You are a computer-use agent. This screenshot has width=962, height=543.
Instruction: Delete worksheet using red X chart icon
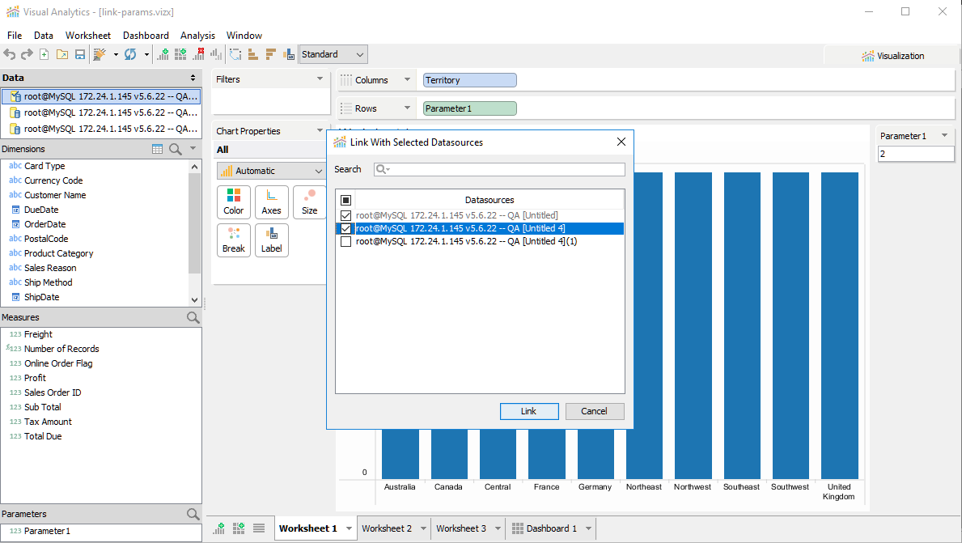click(198, 54)
